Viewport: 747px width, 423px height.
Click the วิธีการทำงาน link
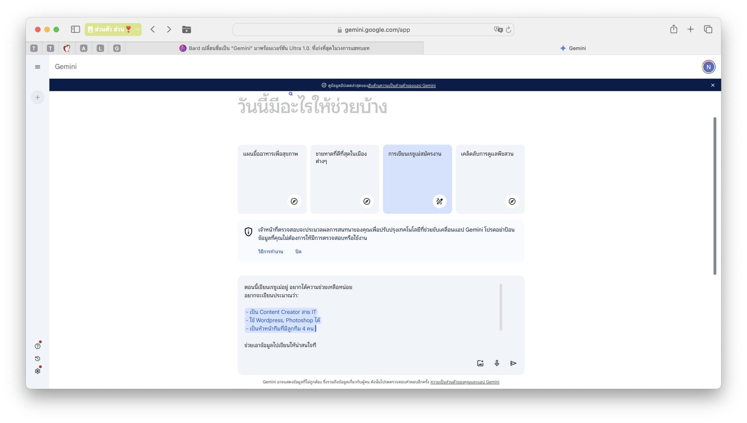pos(270,251)
